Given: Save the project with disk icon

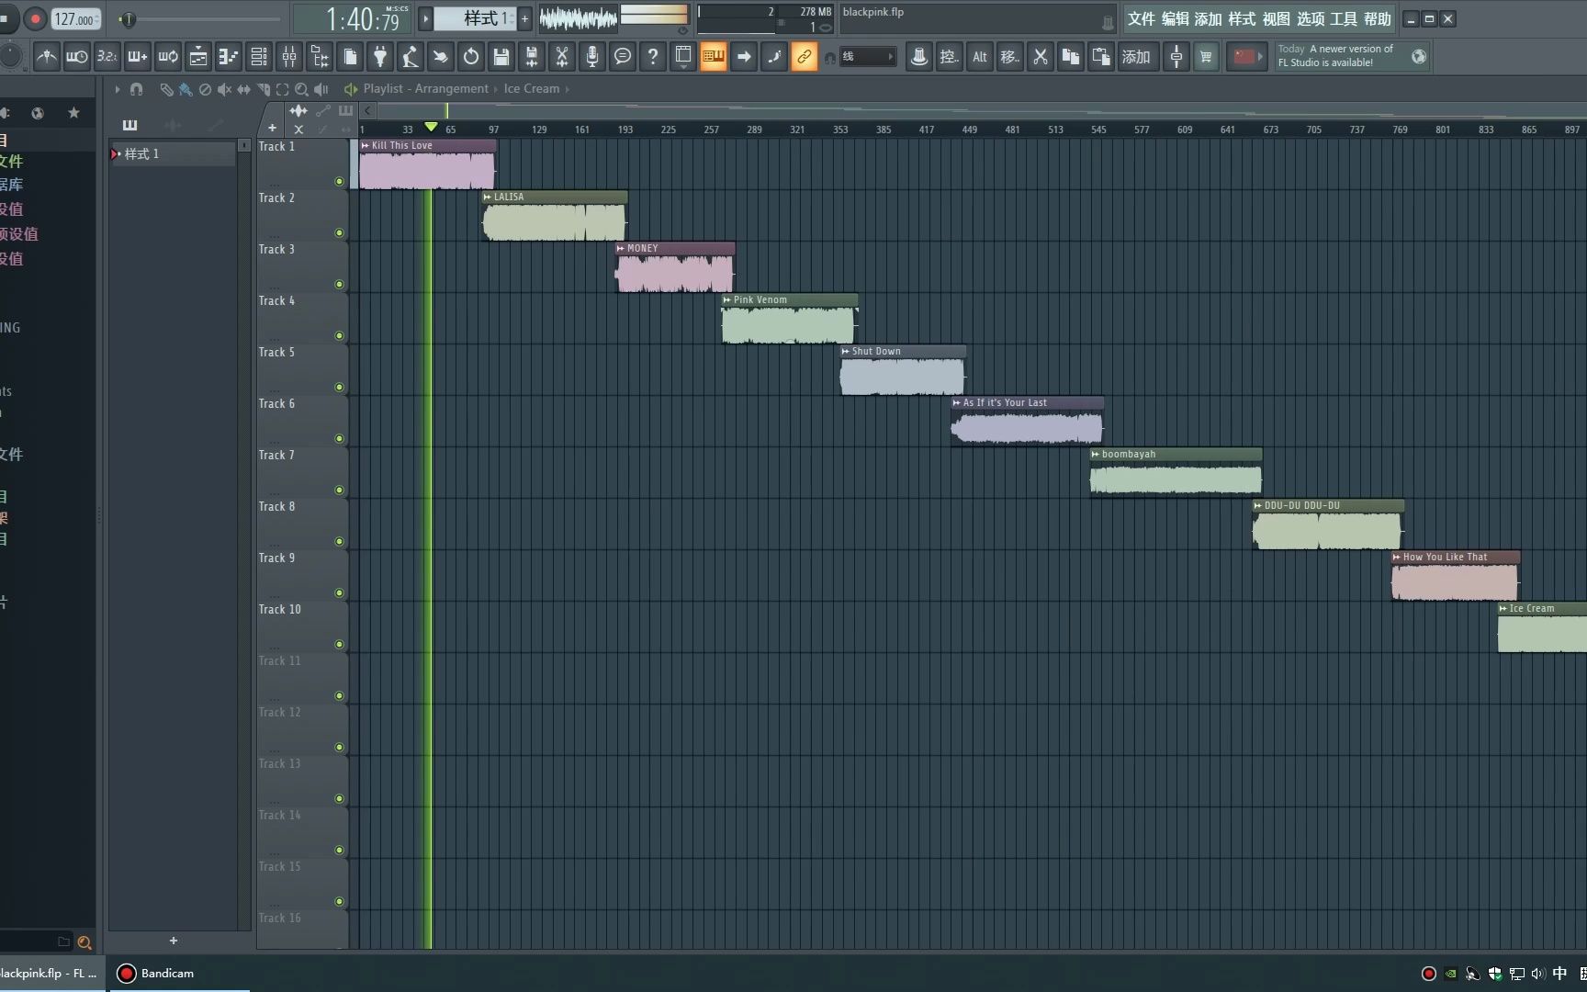Looking at the screenshot, I should (501, 57).
